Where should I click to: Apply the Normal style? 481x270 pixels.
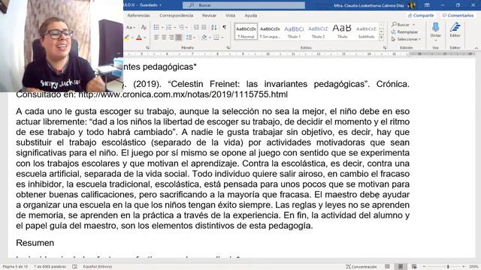coord(246,31)
